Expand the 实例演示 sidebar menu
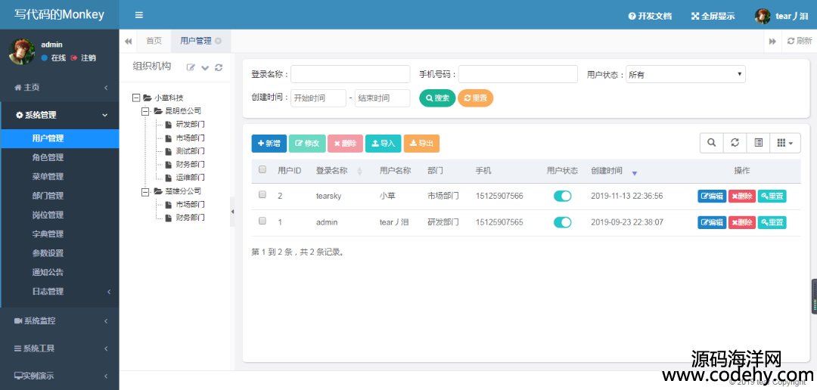Image resolution: width=817 pixels, height=390 pixels. coord(60,376)
